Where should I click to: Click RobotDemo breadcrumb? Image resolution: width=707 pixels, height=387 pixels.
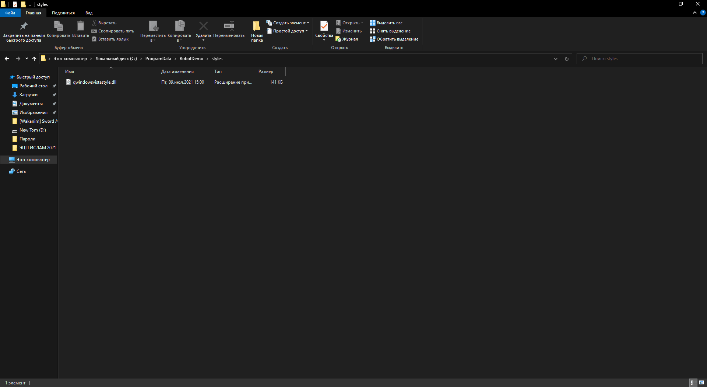coord(191,59)
